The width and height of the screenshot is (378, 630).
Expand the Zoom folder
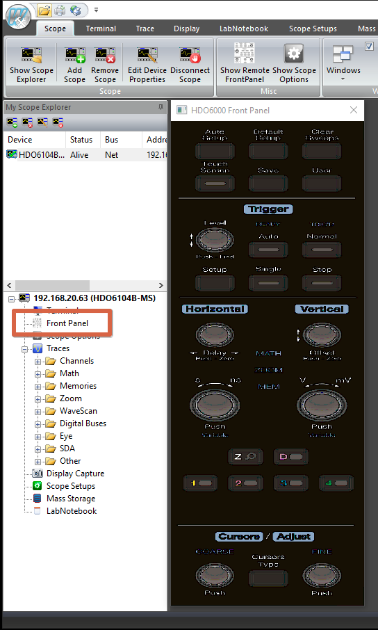[38, 399]
